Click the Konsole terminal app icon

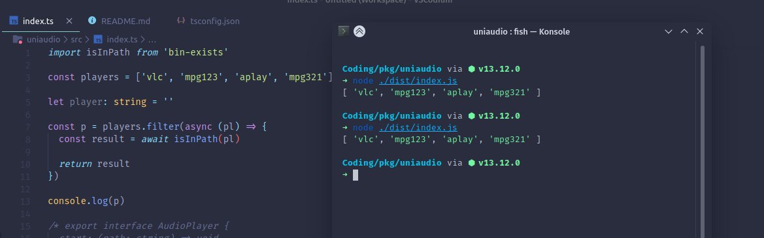pyautogui.click(x=344, y=31)
